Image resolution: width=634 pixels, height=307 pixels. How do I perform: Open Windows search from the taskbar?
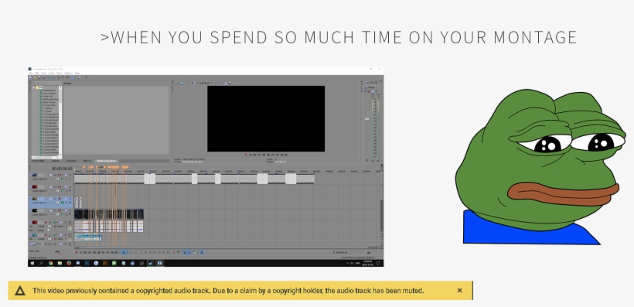[41, 264]
